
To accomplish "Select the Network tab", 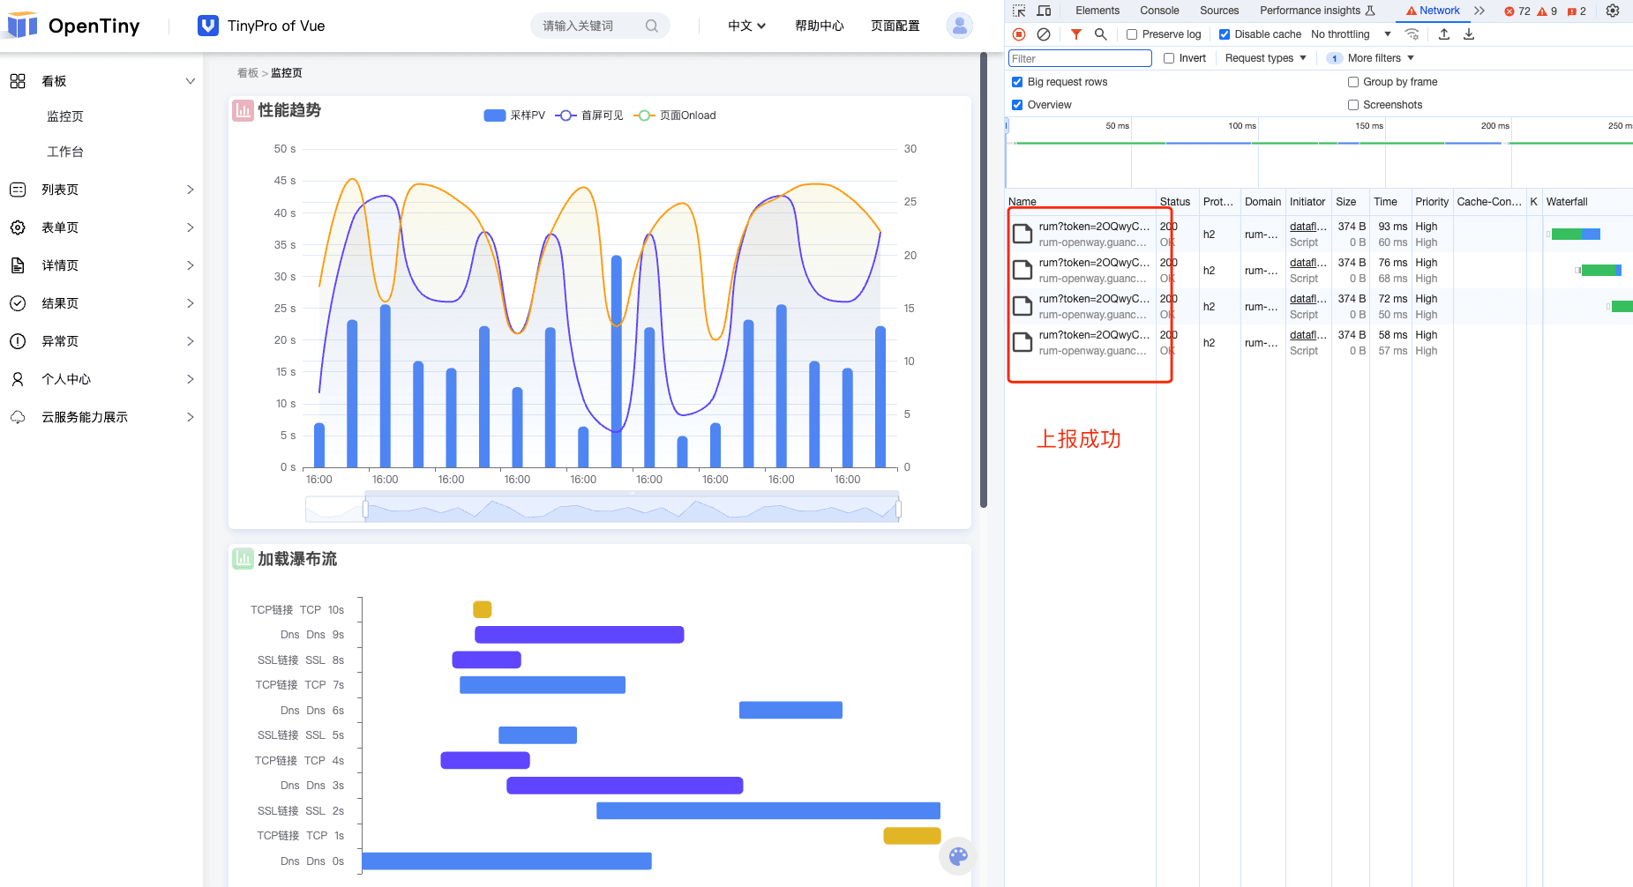I will (x=1433, y=11).
